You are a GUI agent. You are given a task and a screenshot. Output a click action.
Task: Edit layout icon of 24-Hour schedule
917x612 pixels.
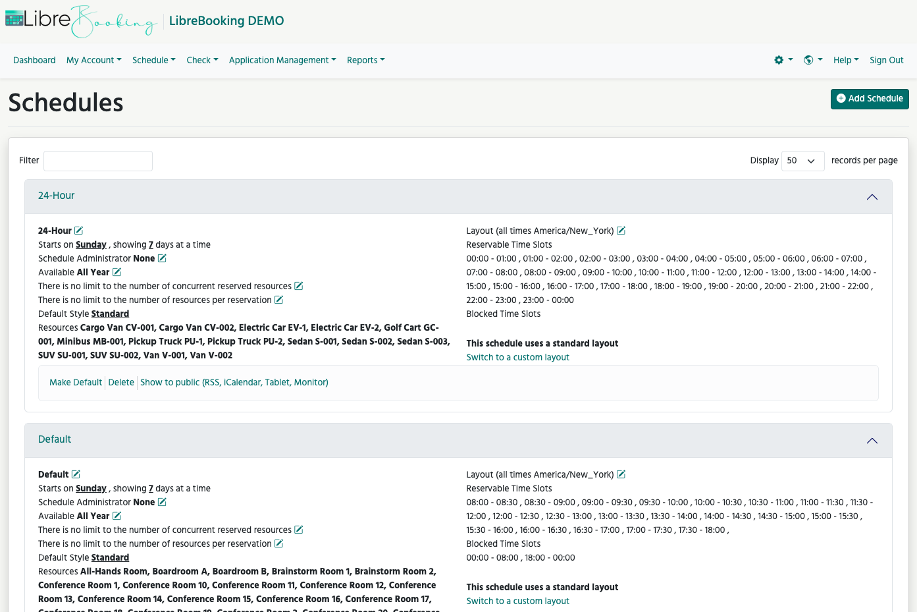tap(621, 231)
